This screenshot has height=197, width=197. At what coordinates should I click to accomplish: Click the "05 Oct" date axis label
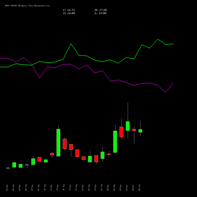pos(133,188)
